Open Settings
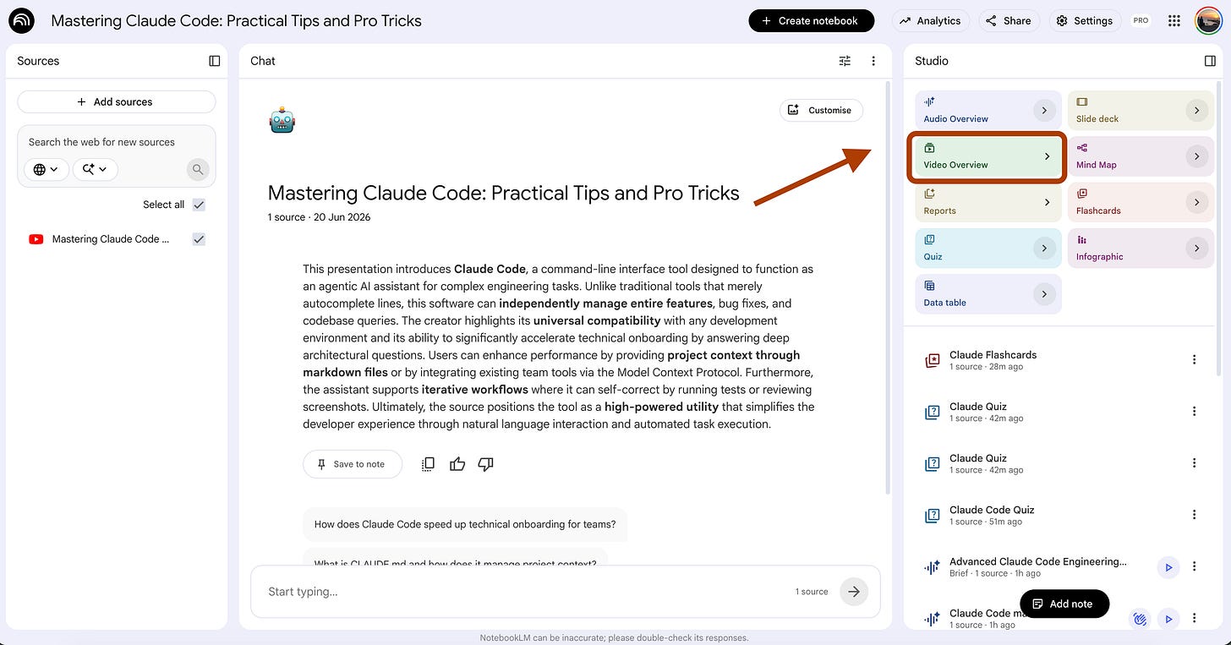This screenshot has height=645, width=1231. pyautogui.click(x=1086, y=21)
